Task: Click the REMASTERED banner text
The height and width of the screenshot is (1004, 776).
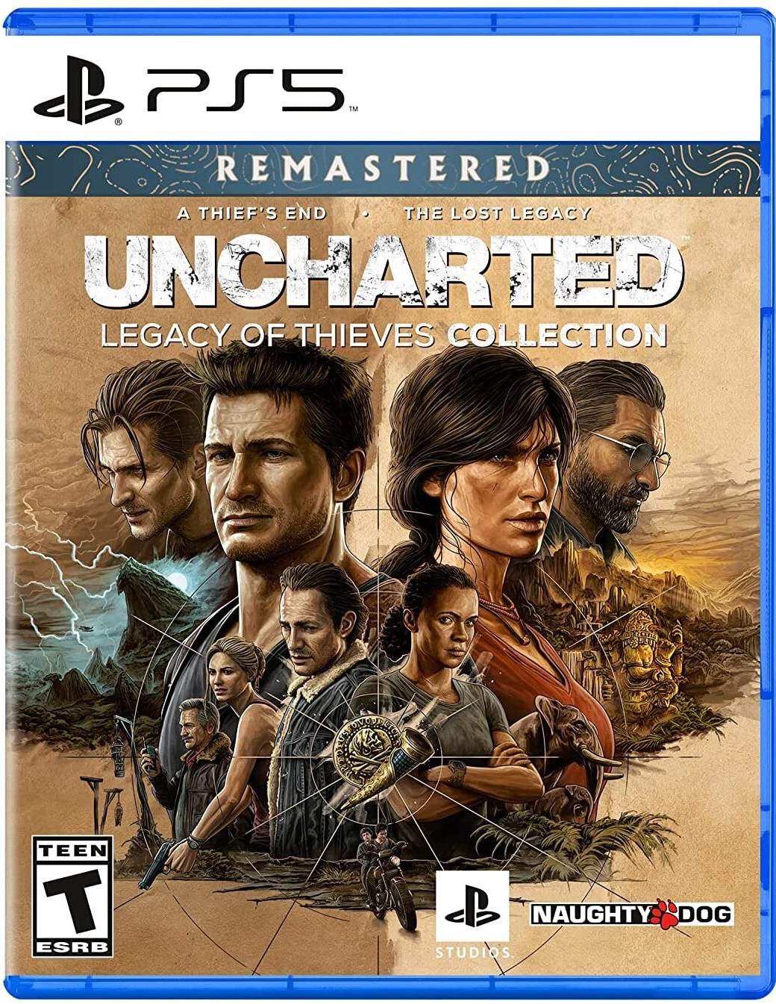Action: [383, 169]
